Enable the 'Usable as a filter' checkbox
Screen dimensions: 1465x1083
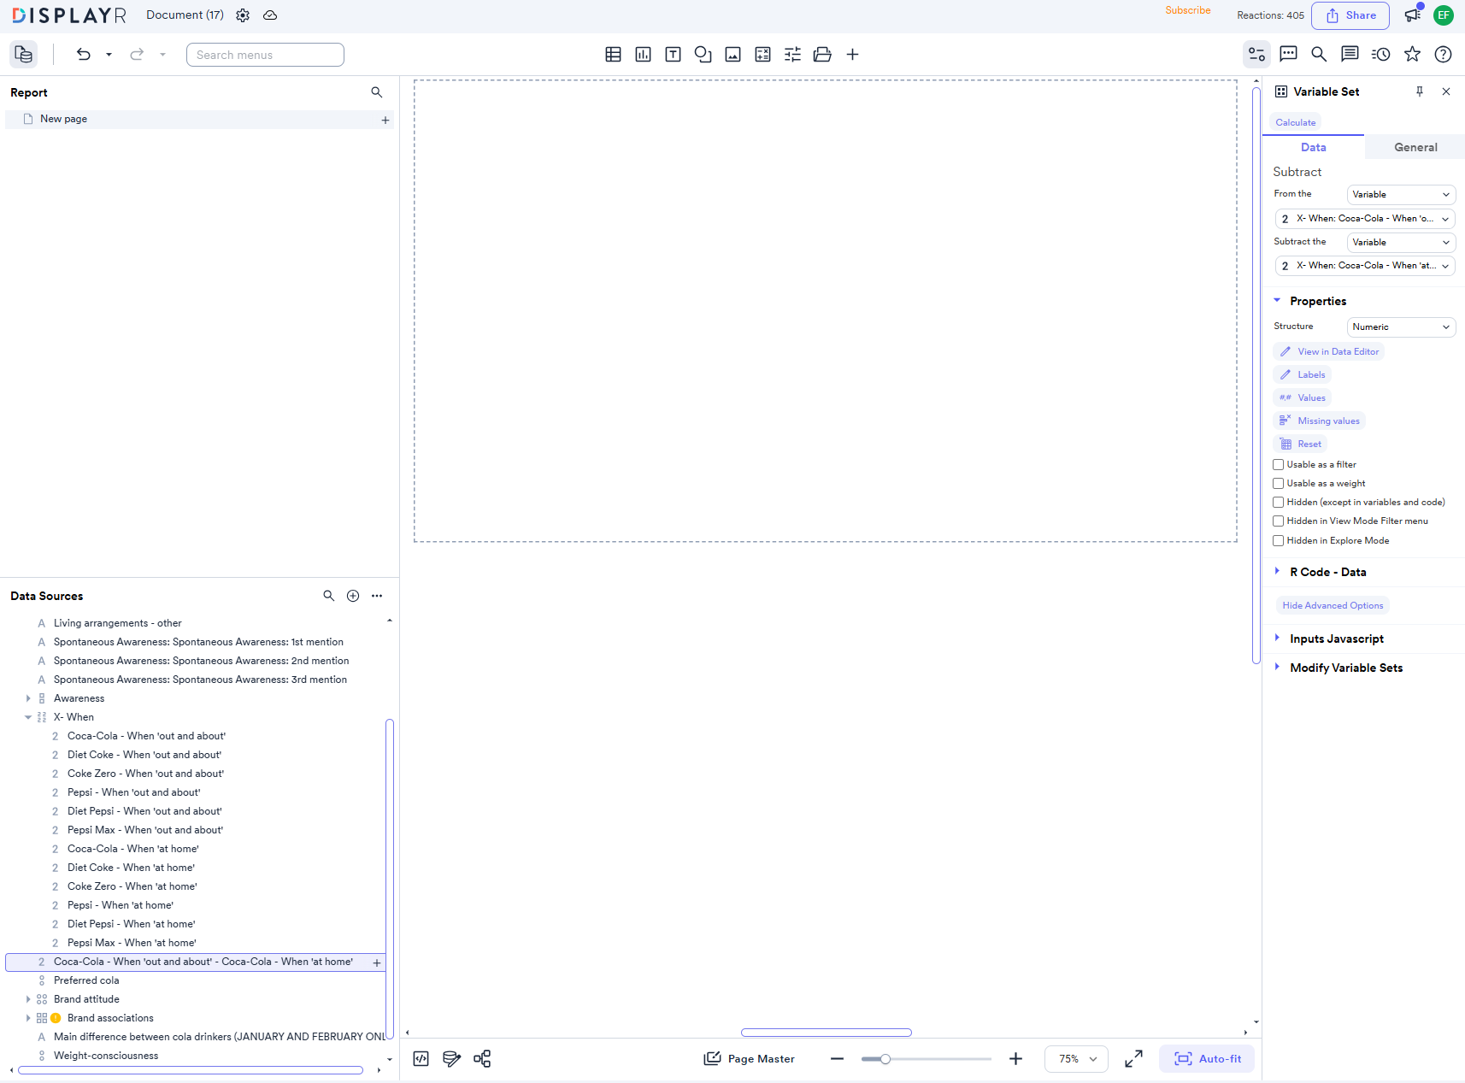[1279, 464]
